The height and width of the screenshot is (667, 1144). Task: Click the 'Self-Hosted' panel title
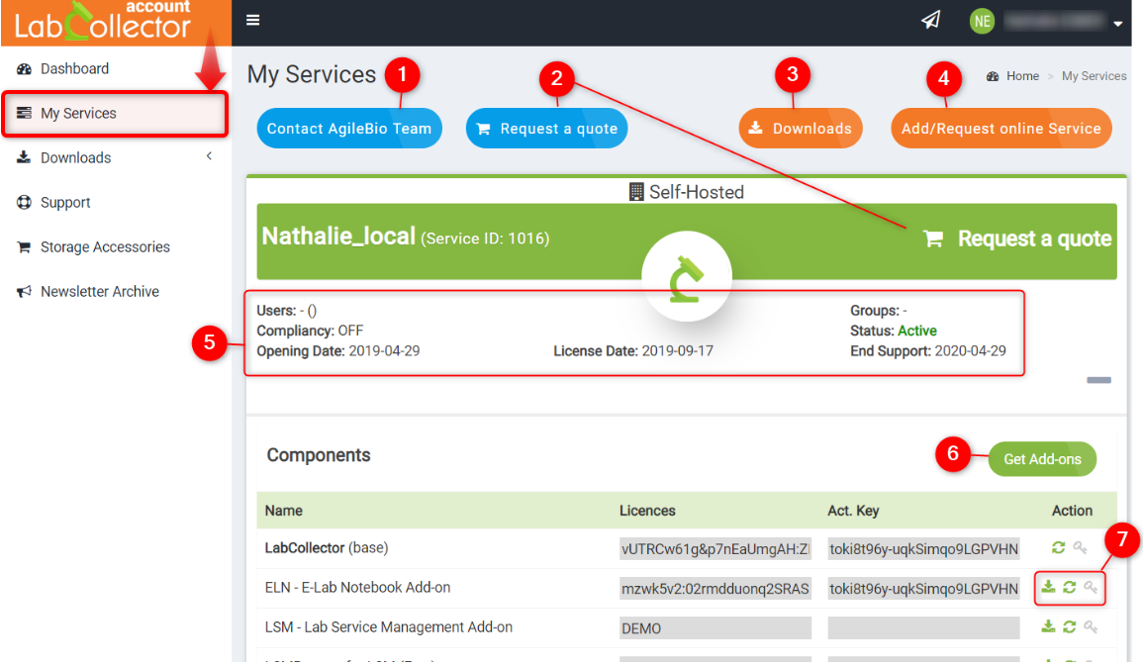(x=687, y=192)
